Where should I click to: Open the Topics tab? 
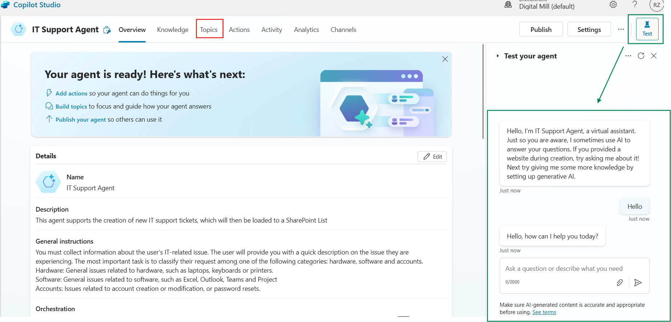pos(209,30)
